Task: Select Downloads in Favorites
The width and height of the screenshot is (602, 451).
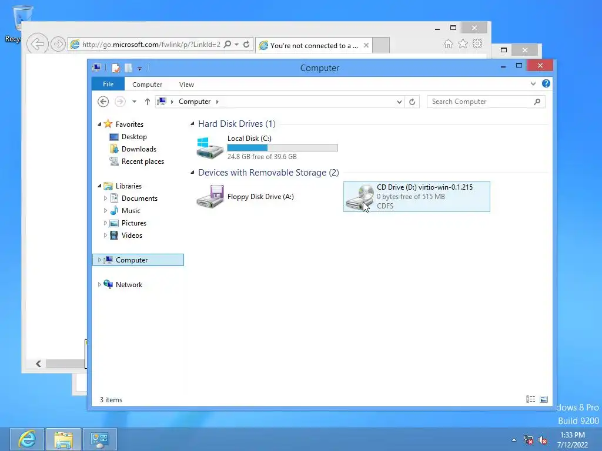Action: 139,149
